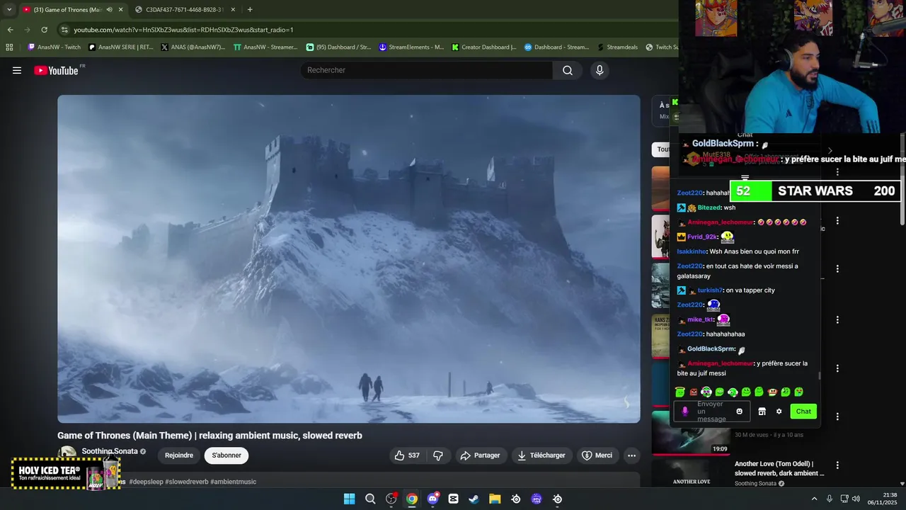Screen dimensions: 906x510
Task: Open Steam from the taskbar
Action: [474, 499]
